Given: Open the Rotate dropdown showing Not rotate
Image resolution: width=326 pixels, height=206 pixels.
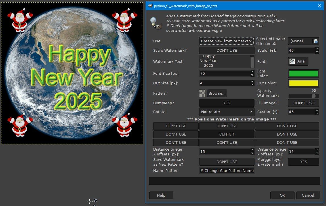Looking at the screenshot, I should click(x=227, y=112).
